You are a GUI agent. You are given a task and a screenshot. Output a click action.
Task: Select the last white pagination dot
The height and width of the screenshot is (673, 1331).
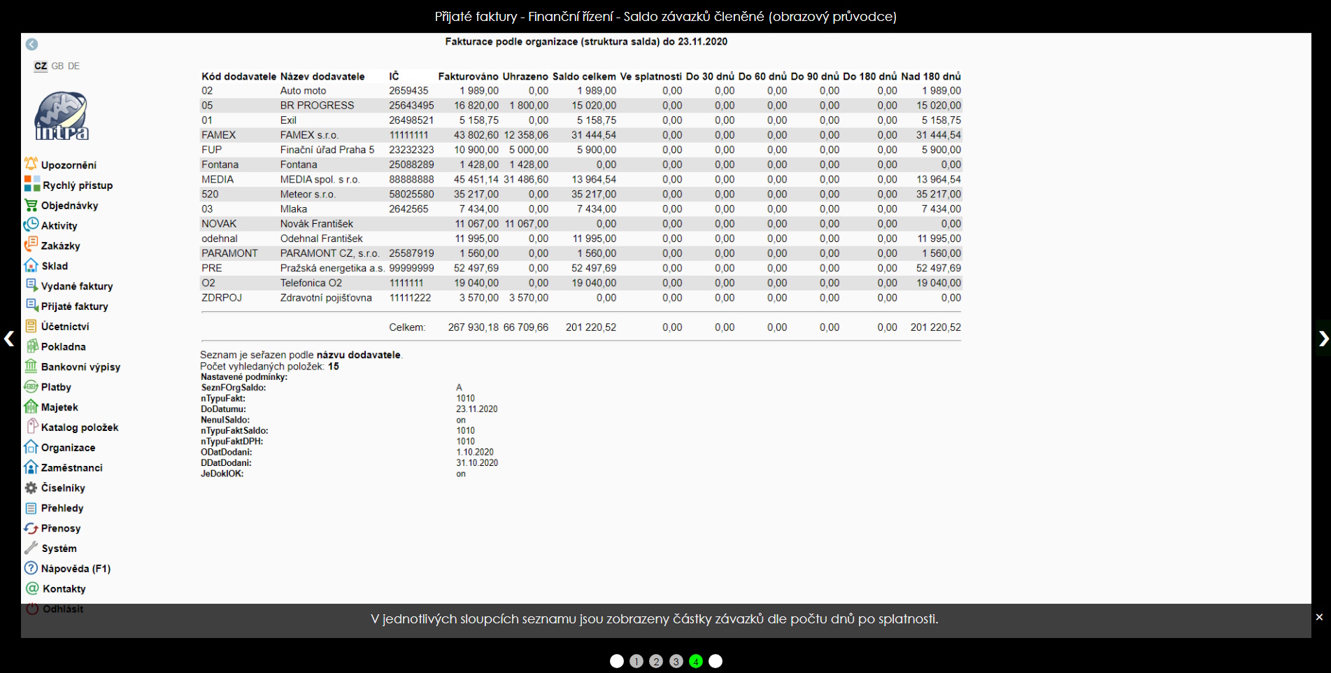(716, 661)
